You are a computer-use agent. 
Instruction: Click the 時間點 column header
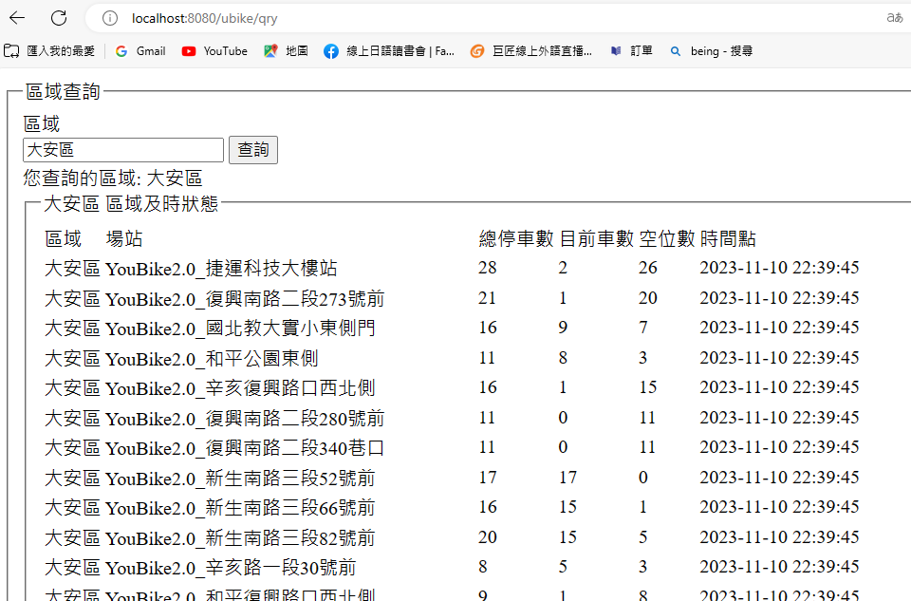[728, 239]
